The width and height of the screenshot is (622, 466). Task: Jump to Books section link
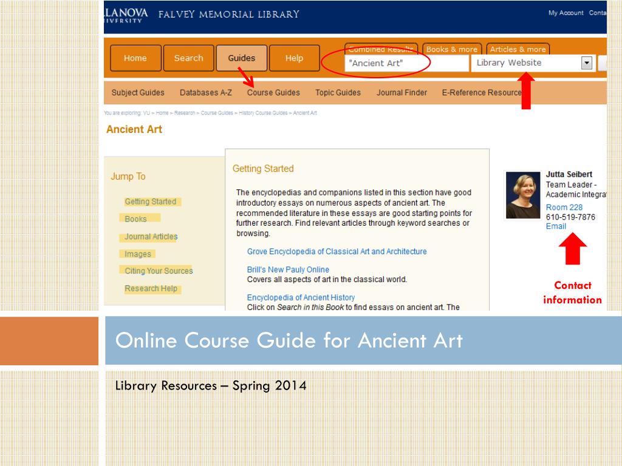point(135,219)
